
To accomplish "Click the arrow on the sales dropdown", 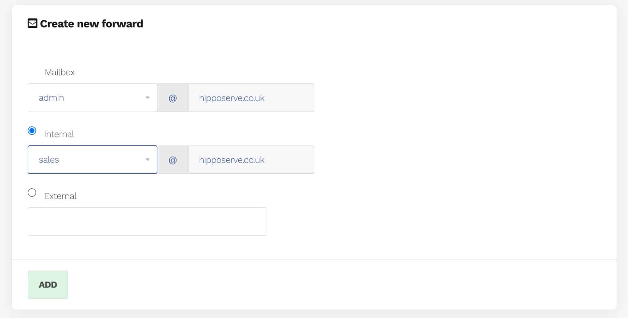I will coord(147,160).
